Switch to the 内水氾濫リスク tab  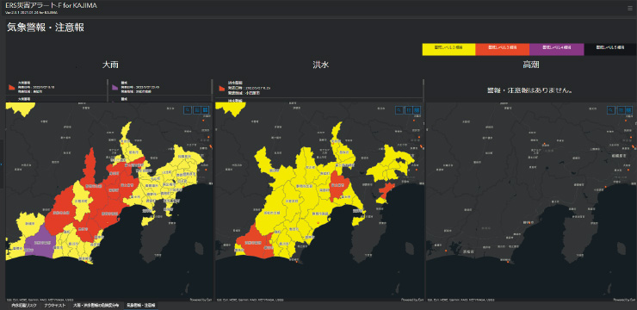23,305
